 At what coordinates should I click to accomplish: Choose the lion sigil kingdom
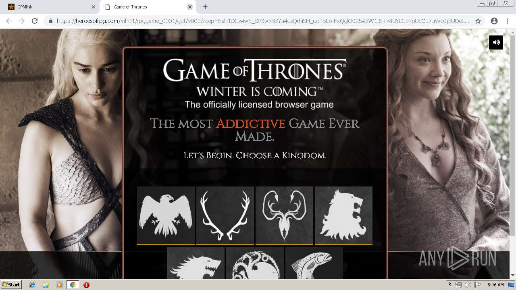coord(343,215)
